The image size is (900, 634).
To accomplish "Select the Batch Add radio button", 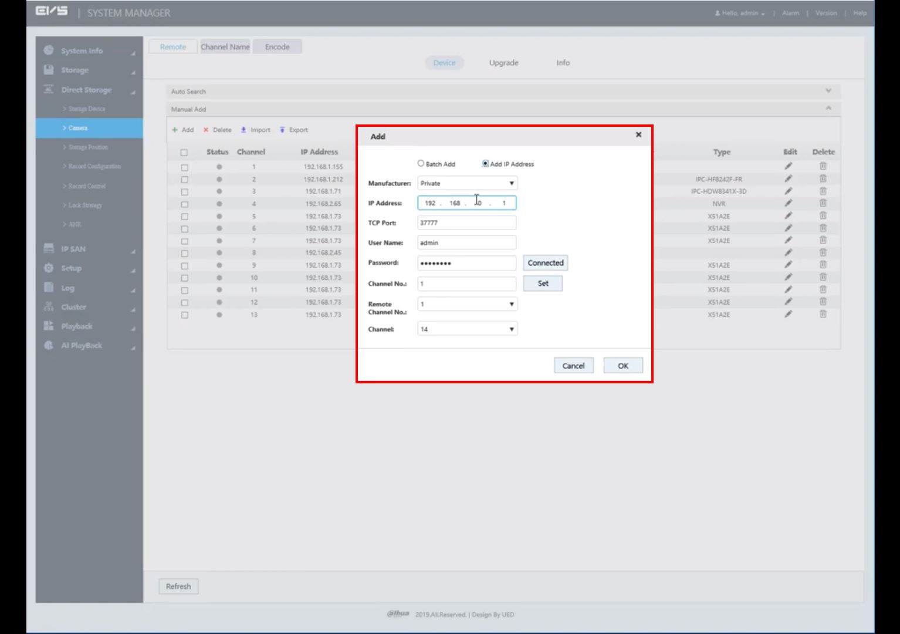I will (x=421, y=164).
